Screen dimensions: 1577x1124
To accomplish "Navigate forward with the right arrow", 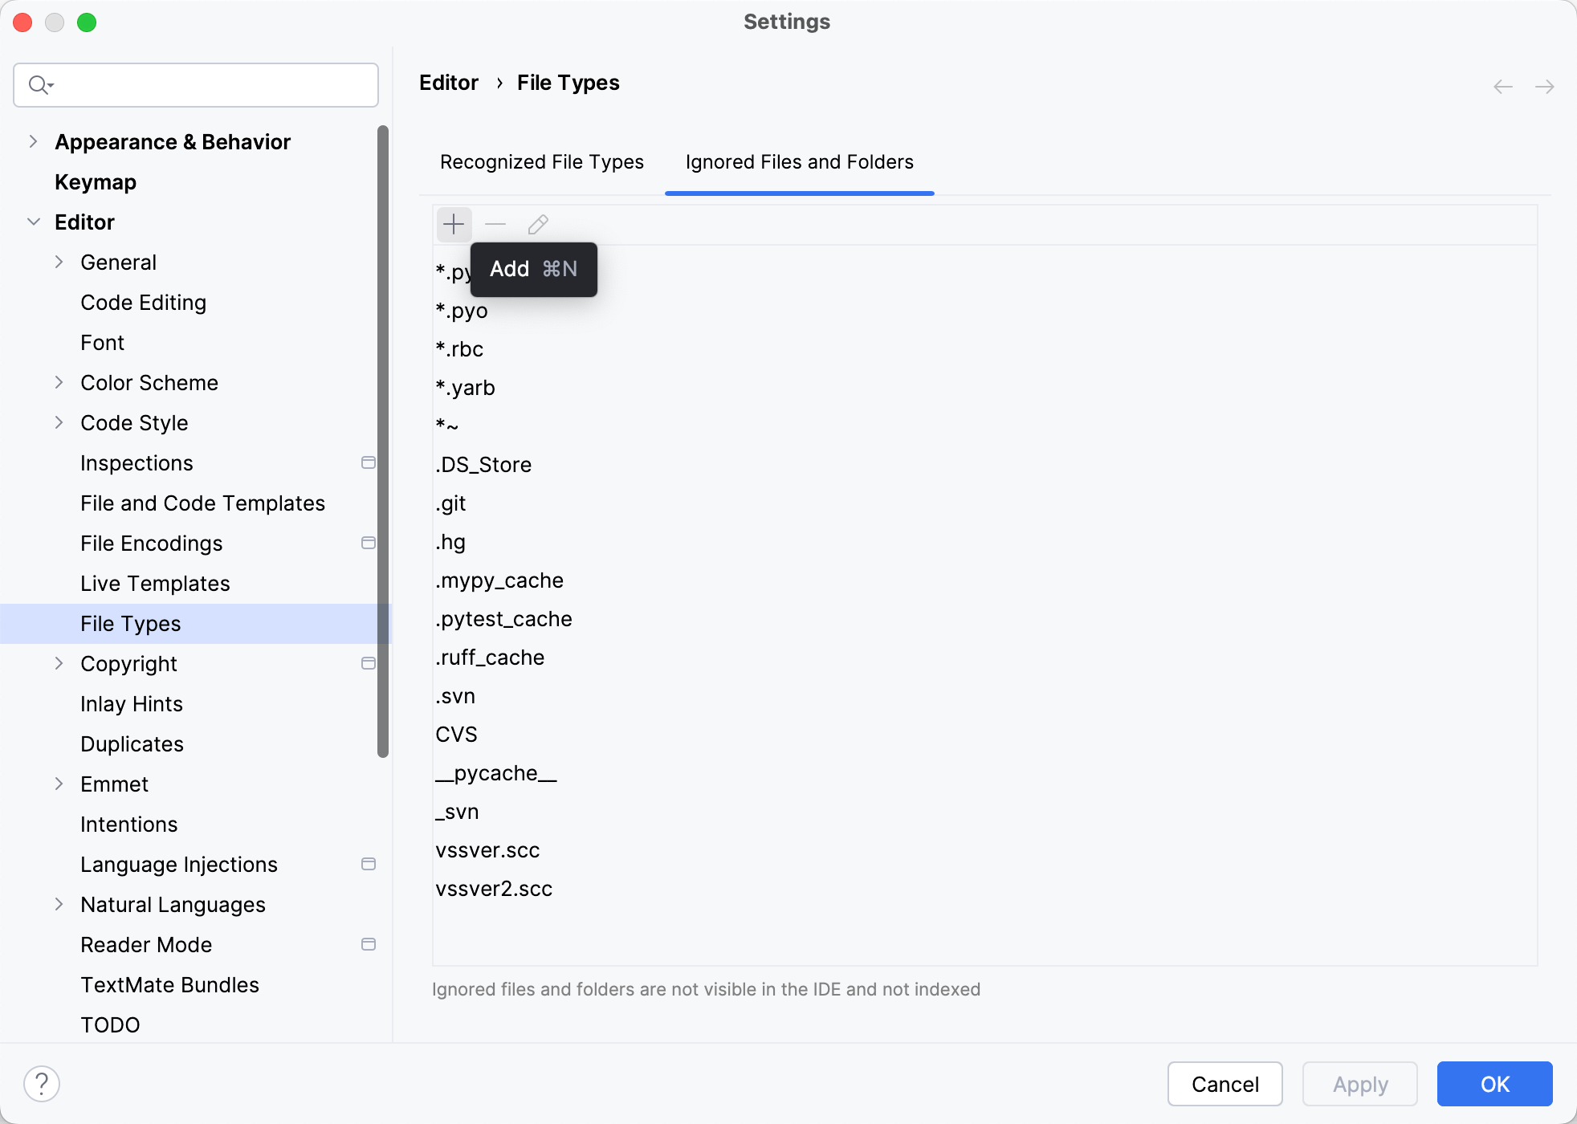I will point(1544,87).
